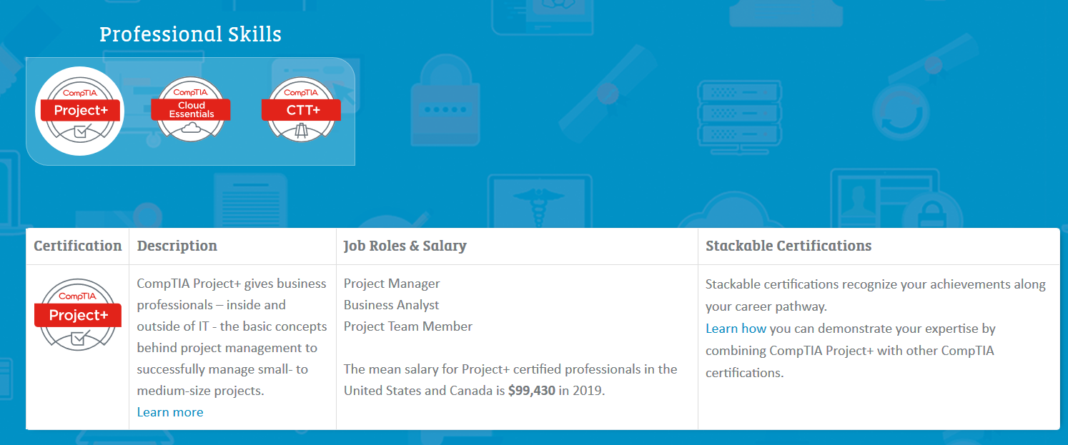Click the CompTIA Project+ description paragraph

click(x=232, y=337)
